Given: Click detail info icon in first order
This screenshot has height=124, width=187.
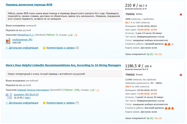Looking at the screenshot, I should coord(7,48).
